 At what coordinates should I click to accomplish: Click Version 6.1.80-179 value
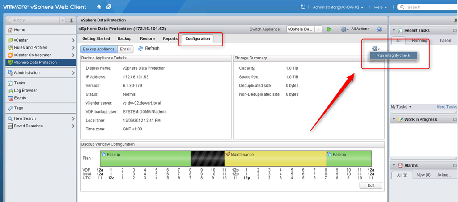[132, 85]
